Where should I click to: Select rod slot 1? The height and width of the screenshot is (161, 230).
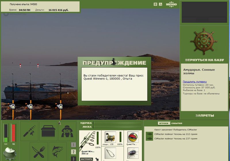pos(74,145)
